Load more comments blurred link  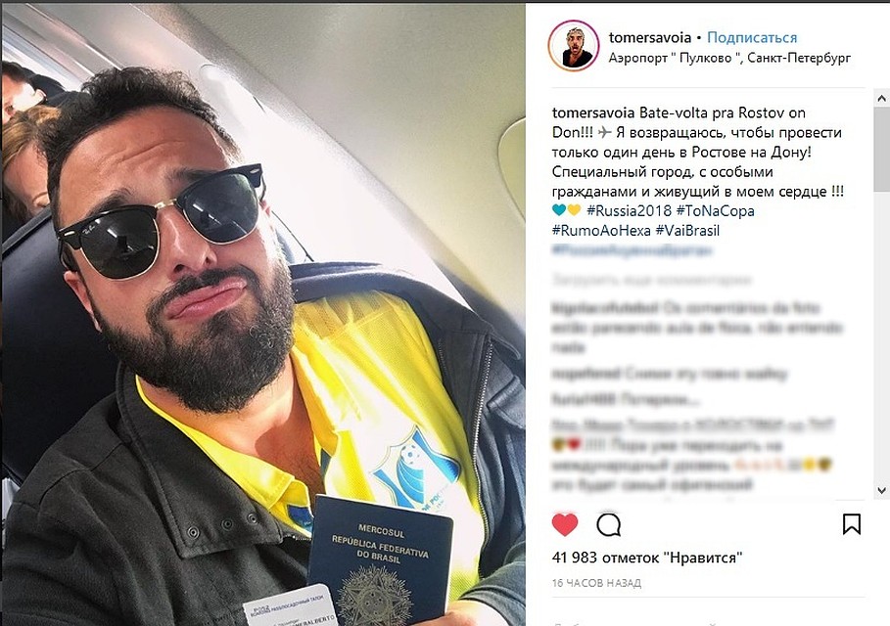[x=651, y=280]
